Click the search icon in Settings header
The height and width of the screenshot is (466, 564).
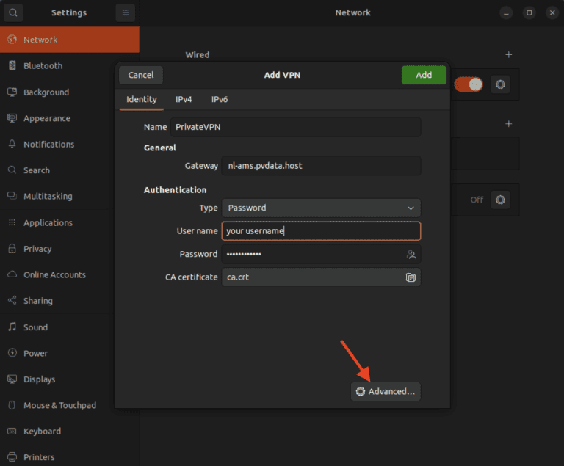click(x=14, y=12)
